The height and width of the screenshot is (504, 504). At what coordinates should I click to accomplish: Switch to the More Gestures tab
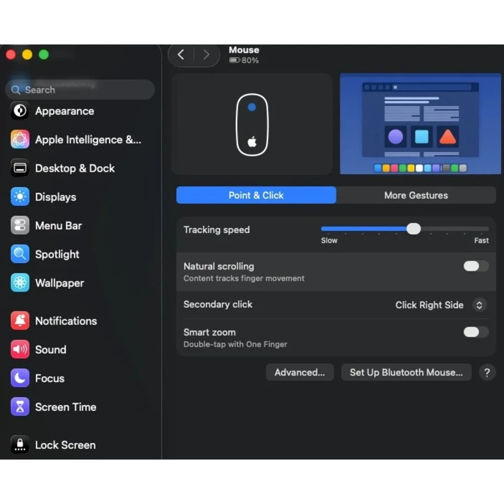(416, 195)
